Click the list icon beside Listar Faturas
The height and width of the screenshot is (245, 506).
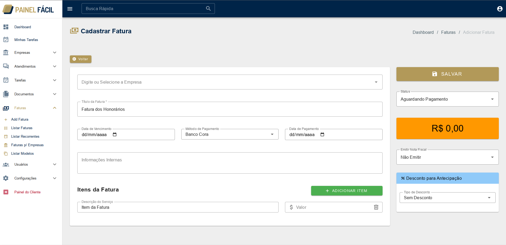(6, 128)
